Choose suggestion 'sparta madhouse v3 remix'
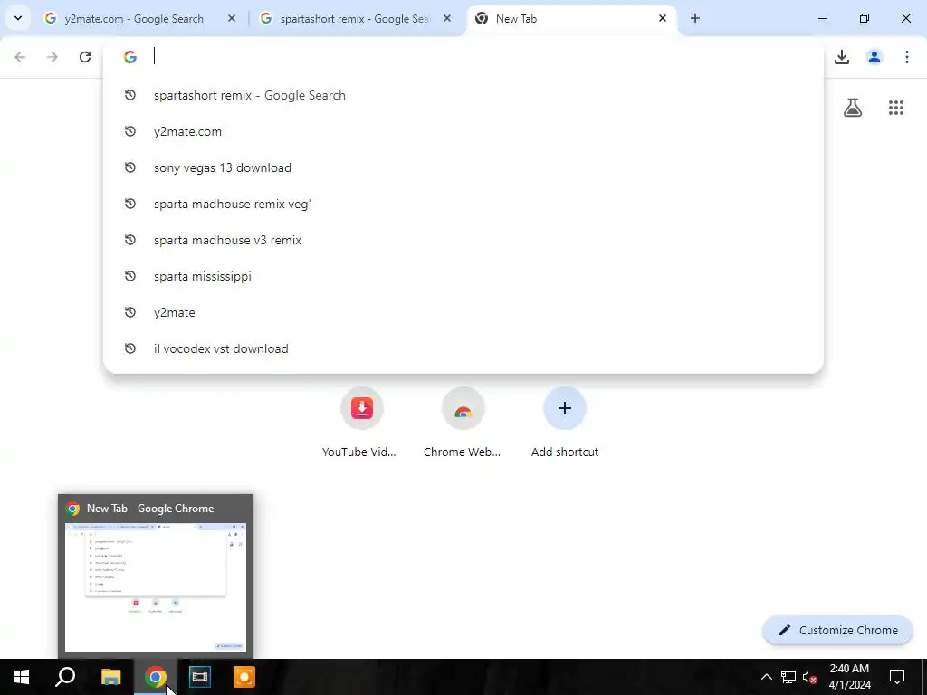The width and height of the screenshot is (927, 695). [463, 240]
